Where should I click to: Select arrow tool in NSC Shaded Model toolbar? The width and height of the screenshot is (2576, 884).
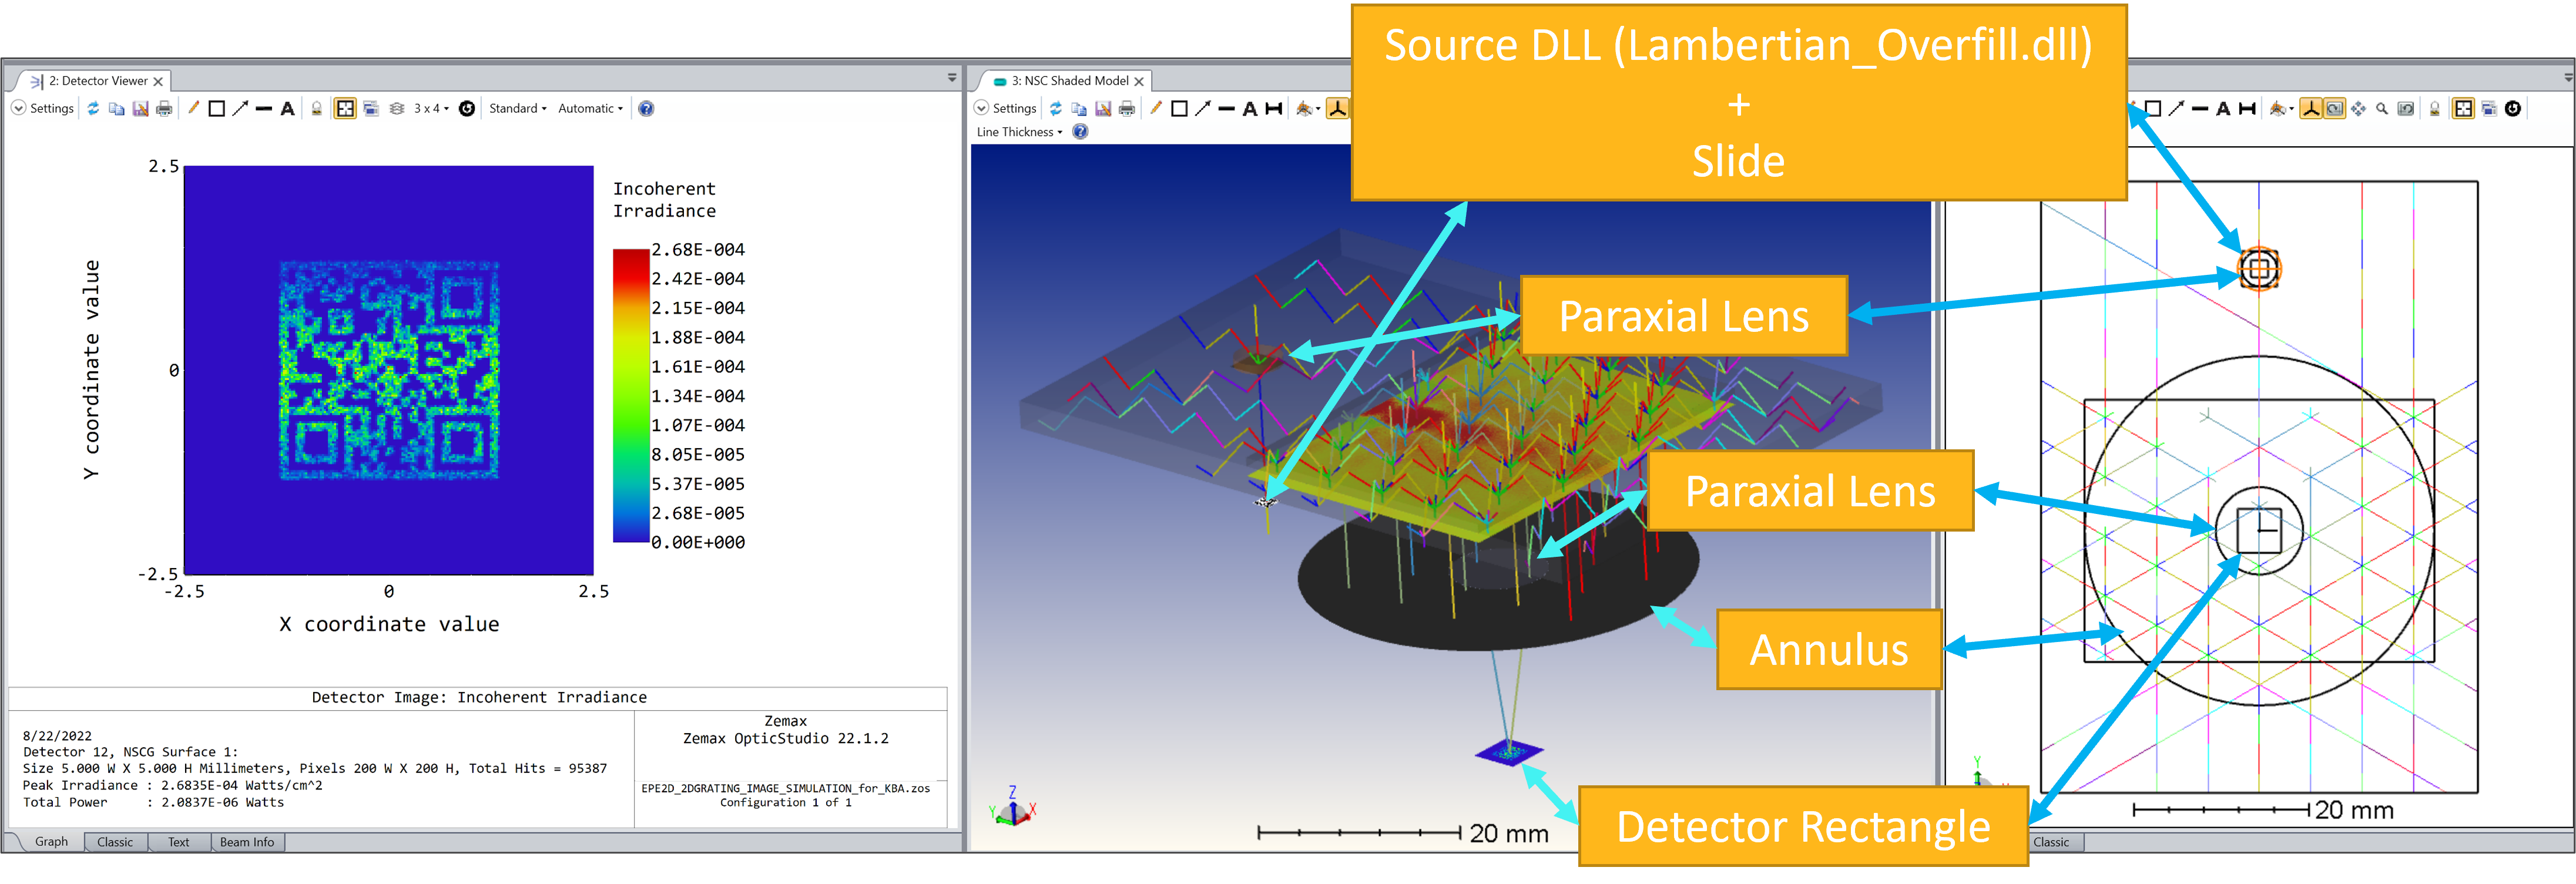pos(1203,108)
